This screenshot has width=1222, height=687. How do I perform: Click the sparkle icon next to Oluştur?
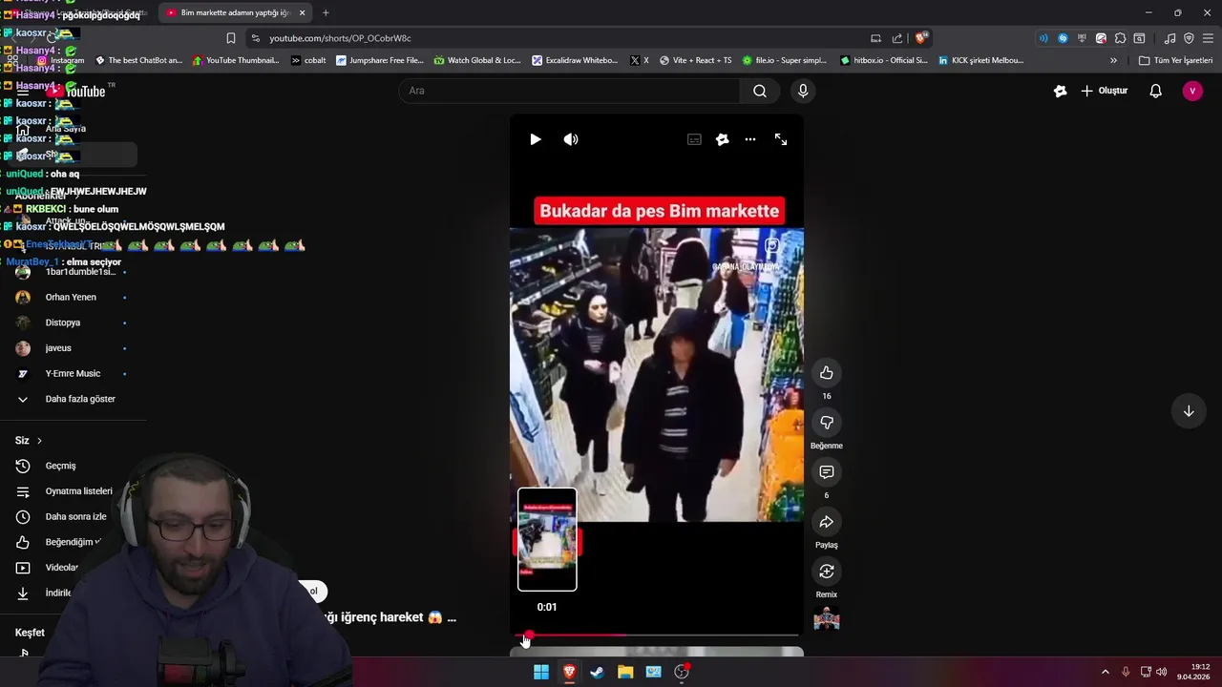click(x=1060, y=91)
